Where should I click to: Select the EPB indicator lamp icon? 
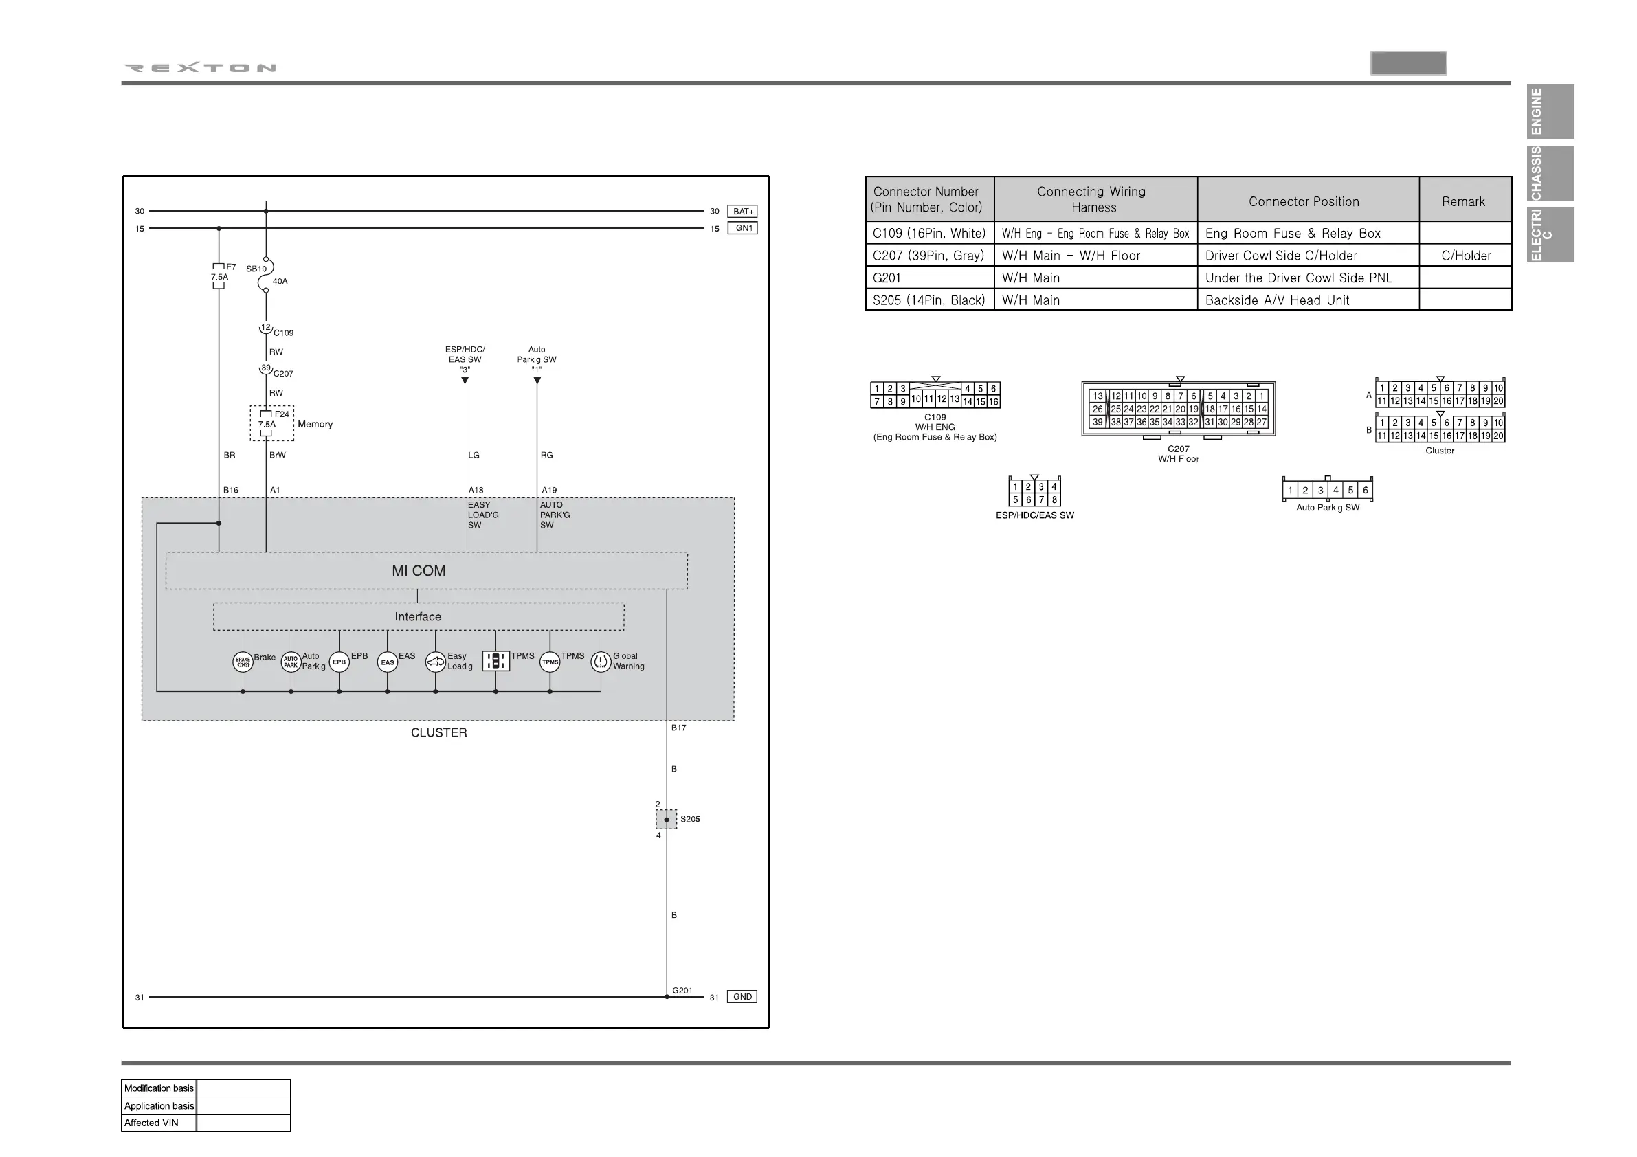pyautogui.click(x=339, y=662)
